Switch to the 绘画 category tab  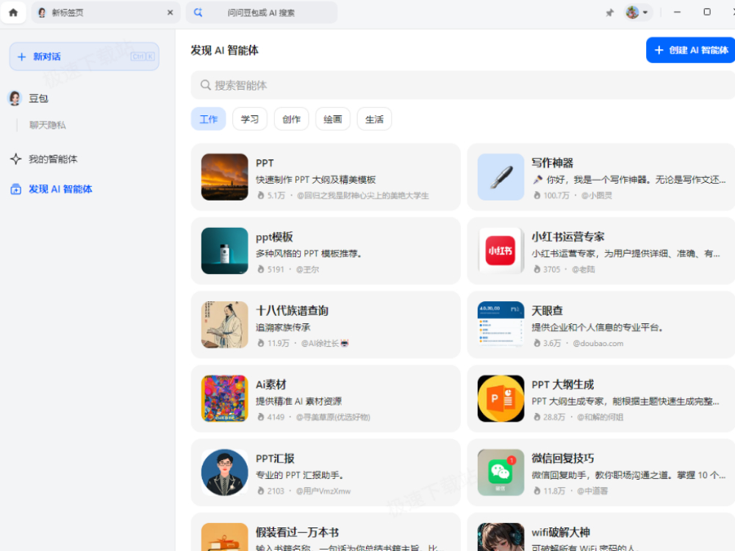(x=333, y=119)
